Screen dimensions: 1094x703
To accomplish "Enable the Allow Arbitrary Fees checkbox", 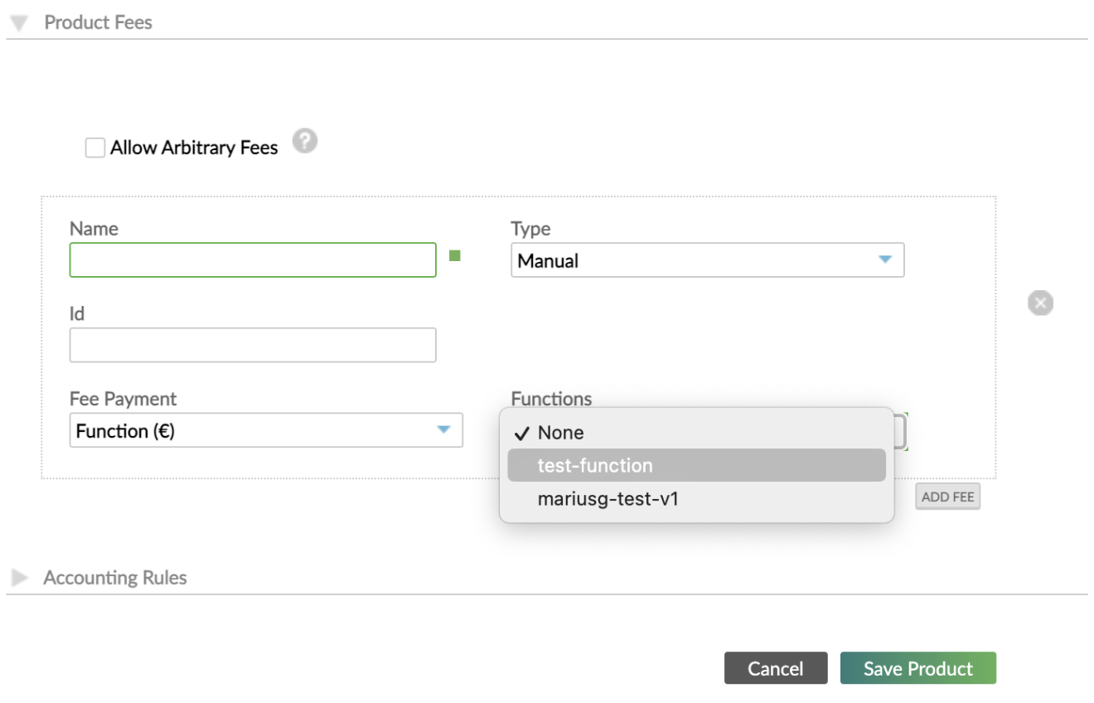I will point(94,147).
